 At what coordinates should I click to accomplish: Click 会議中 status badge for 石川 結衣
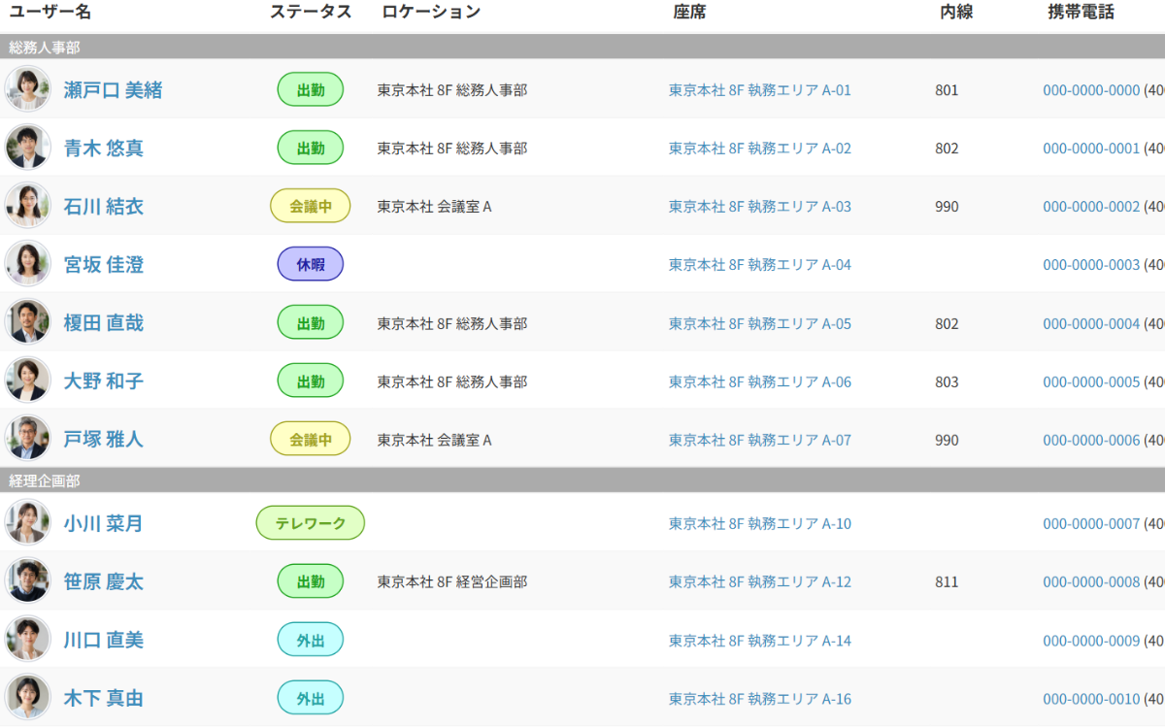[311, 206]
